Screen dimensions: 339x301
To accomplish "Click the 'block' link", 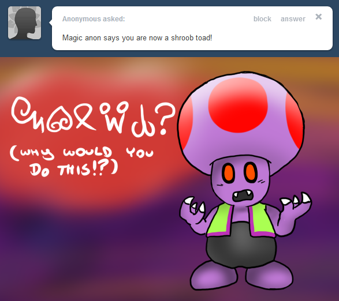I will [x=262, y=19].
